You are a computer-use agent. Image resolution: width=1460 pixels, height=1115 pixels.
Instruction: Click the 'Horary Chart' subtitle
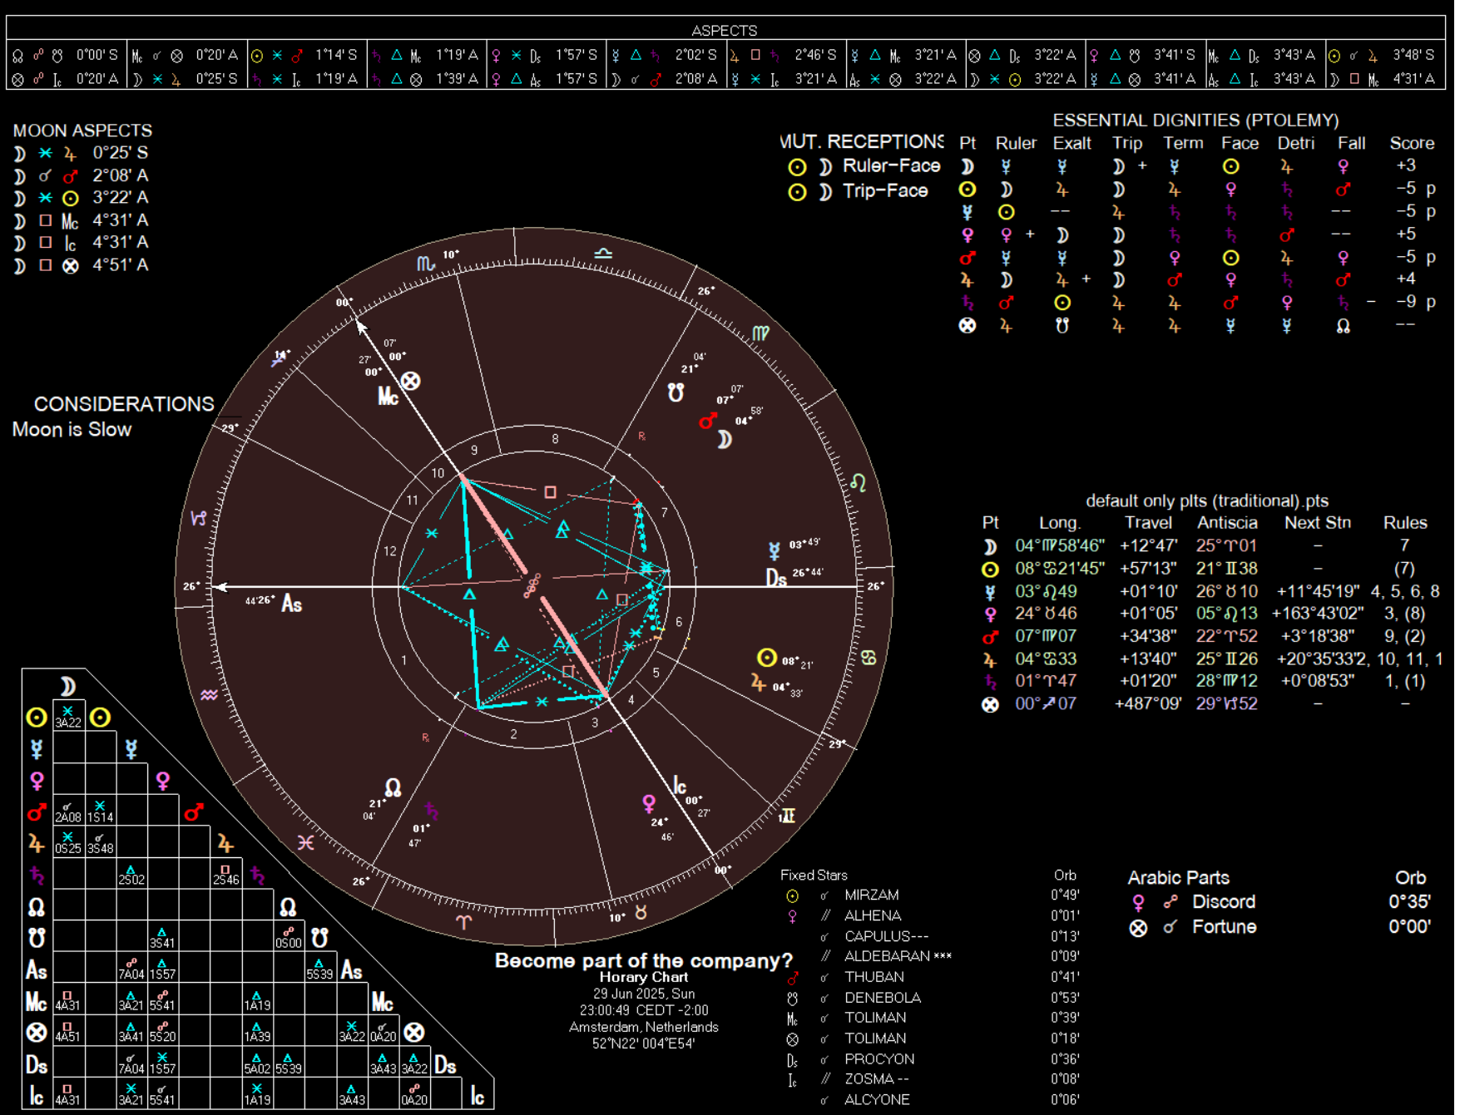coord(643,978)
